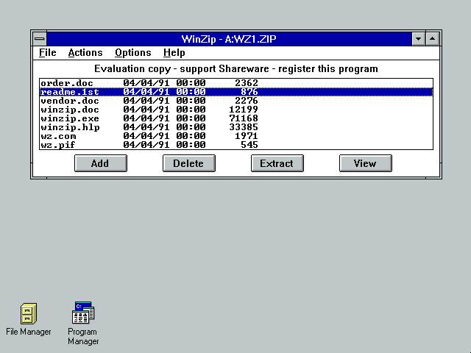Select vendor.doc in the archive list
Screen dimensions: 471x353
coord(236,101)
